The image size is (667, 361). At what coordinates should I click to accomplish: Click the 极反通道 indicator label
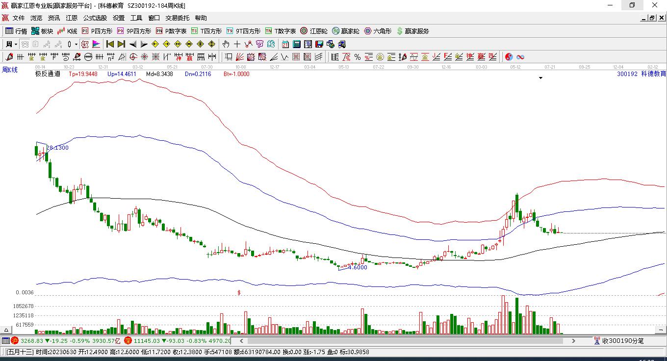pos(48,74)
